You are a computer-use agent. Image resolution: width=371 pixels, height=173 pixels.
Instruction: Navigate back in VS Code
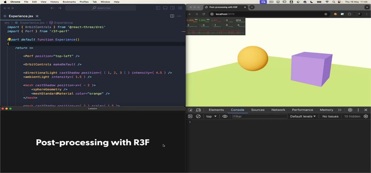pyautogui.click(x=52, y=8)
